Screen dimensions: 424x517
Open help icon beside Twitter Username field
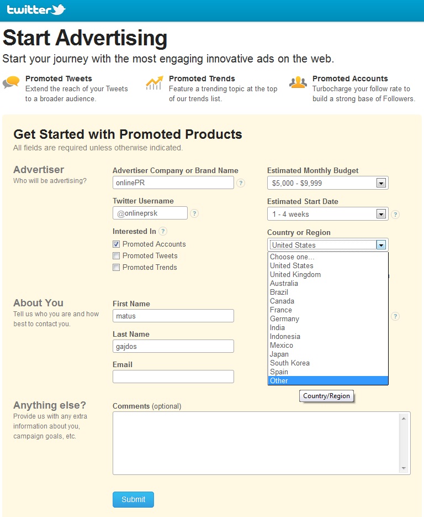(x=194, y=213)
